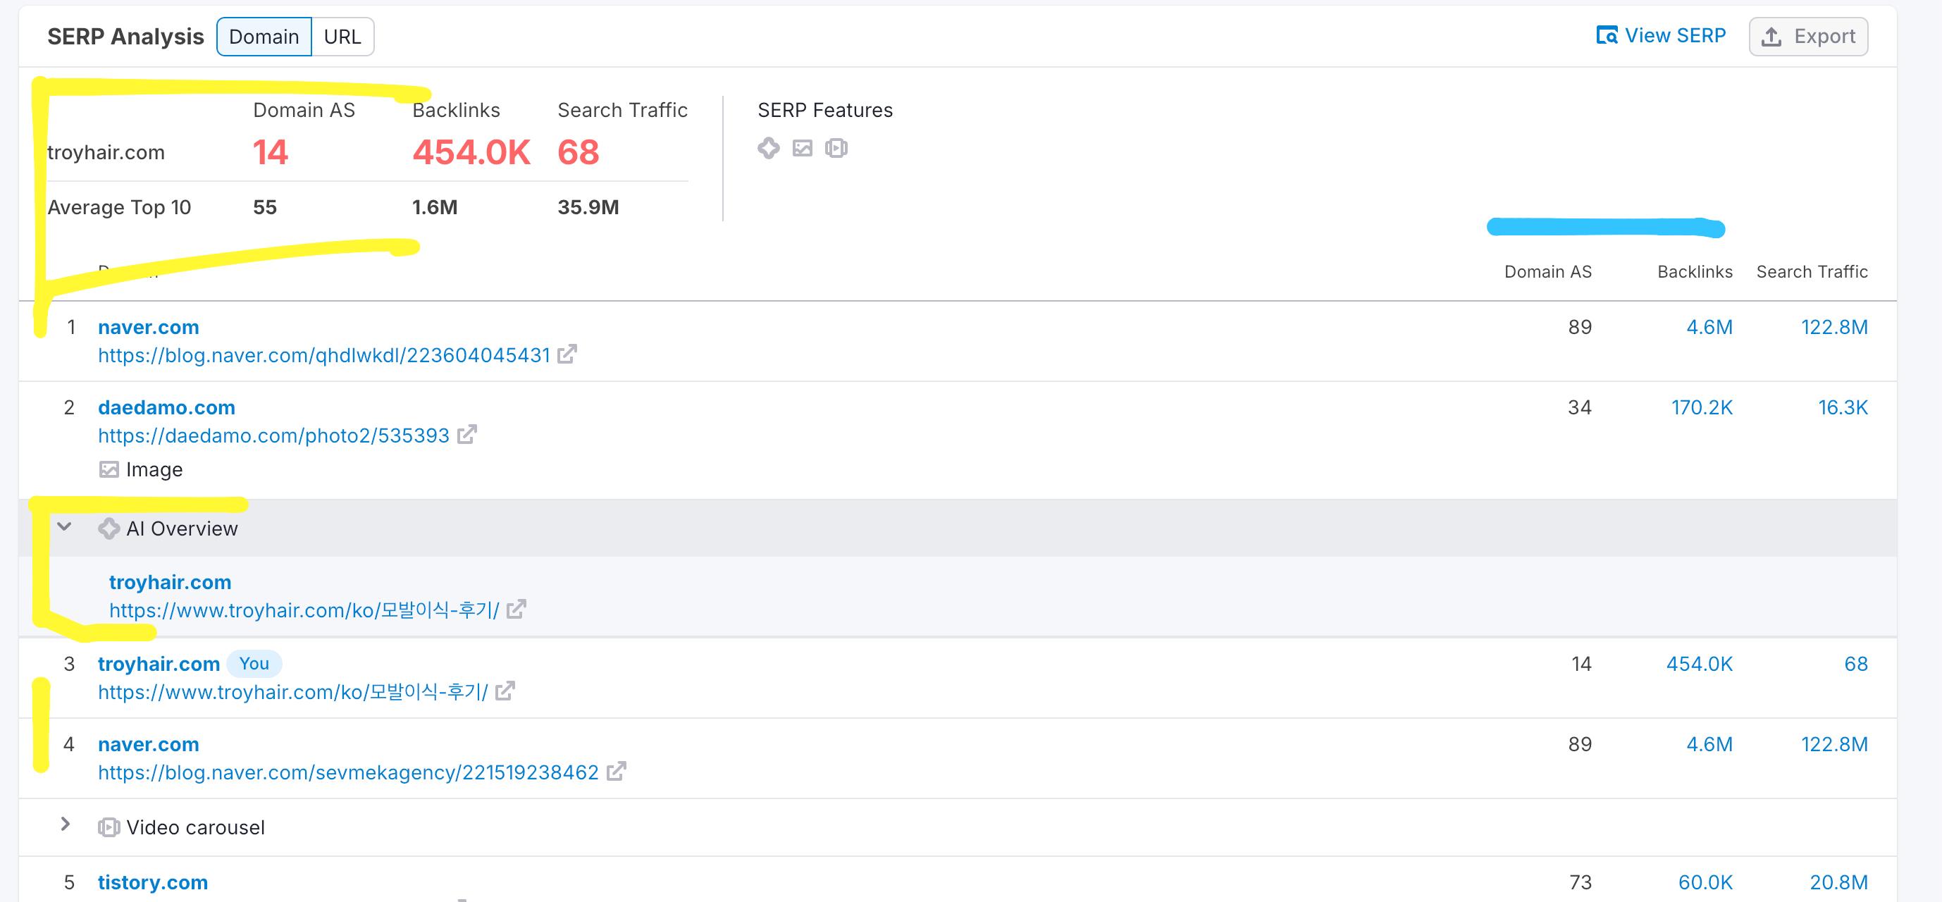Viewport: 1942px width, 902px height.
Task: Open external link icon for qhdlwkdl URL
Action: click(567, 354)
